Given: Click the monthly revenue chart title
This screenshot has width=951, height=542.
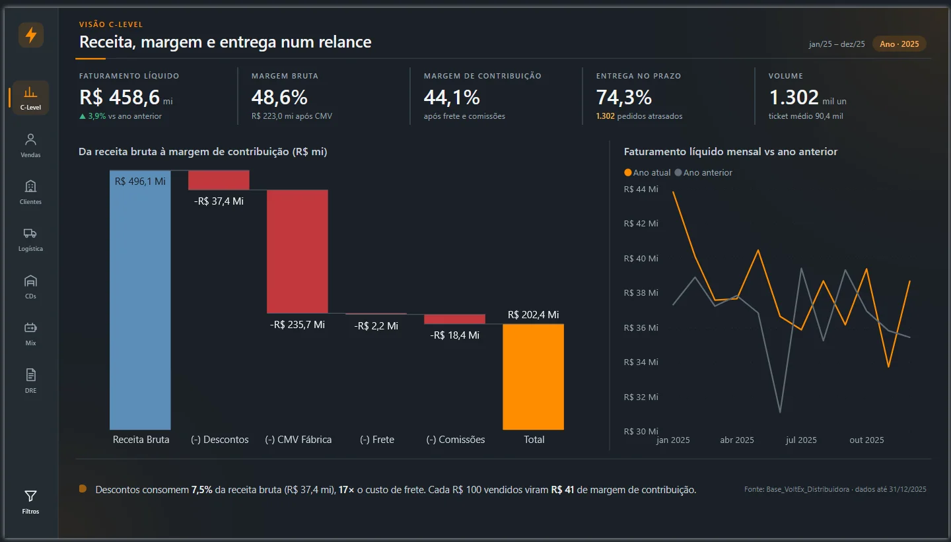Looking at the screenshot, I should [x=730, y=152].
